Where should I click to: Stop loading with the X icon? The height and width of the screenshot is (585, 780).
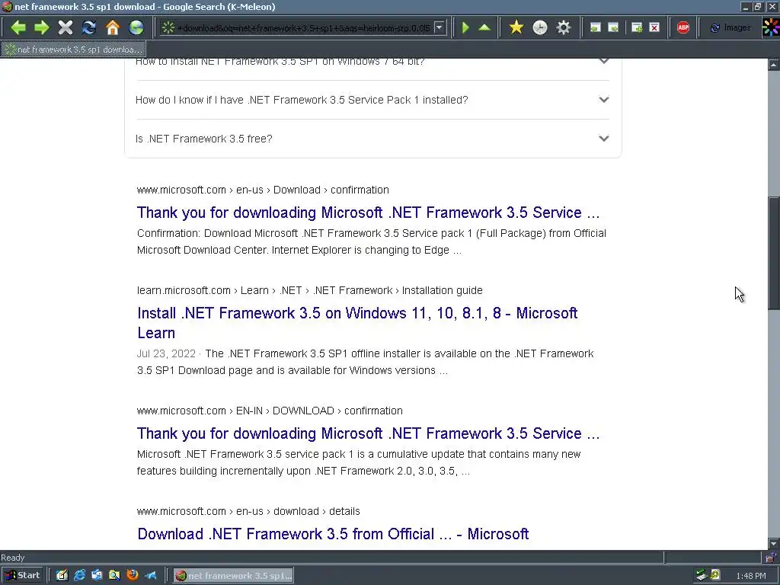[66, 27]
